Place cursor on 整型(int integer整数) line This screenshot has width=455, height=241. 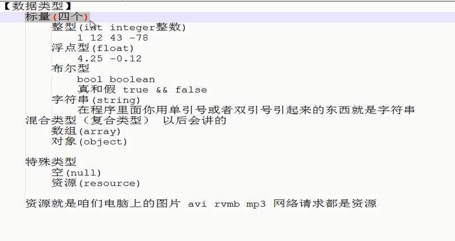[119, 27]
